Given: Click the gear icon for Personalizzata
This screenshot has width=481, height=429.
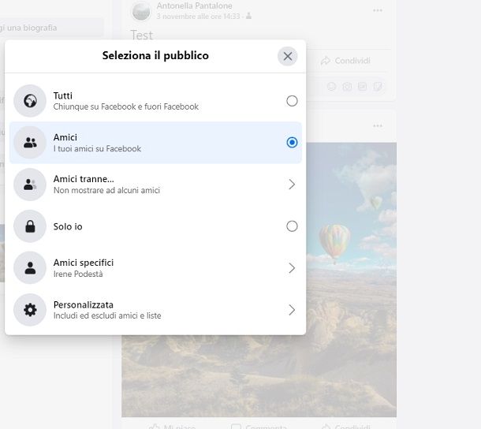Looking at the screenshot, I should [x=30, y=310].
